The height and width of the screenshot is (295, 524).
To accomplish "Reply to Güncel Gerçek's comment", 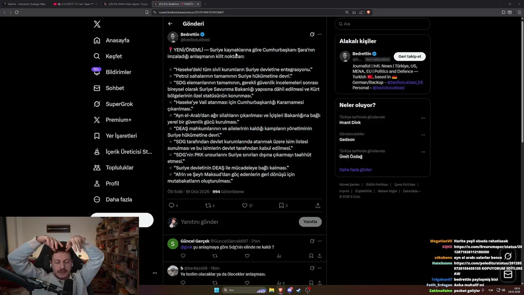I will coord(183,256).
